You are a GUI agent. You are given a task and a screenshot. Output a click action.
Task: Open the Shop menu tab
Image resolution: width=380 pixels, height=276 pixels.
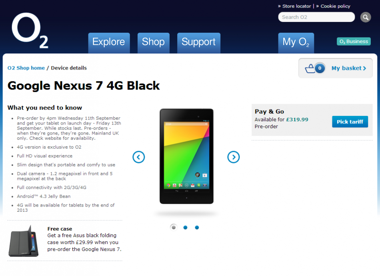pyautogui.click(x=154, y=43)
